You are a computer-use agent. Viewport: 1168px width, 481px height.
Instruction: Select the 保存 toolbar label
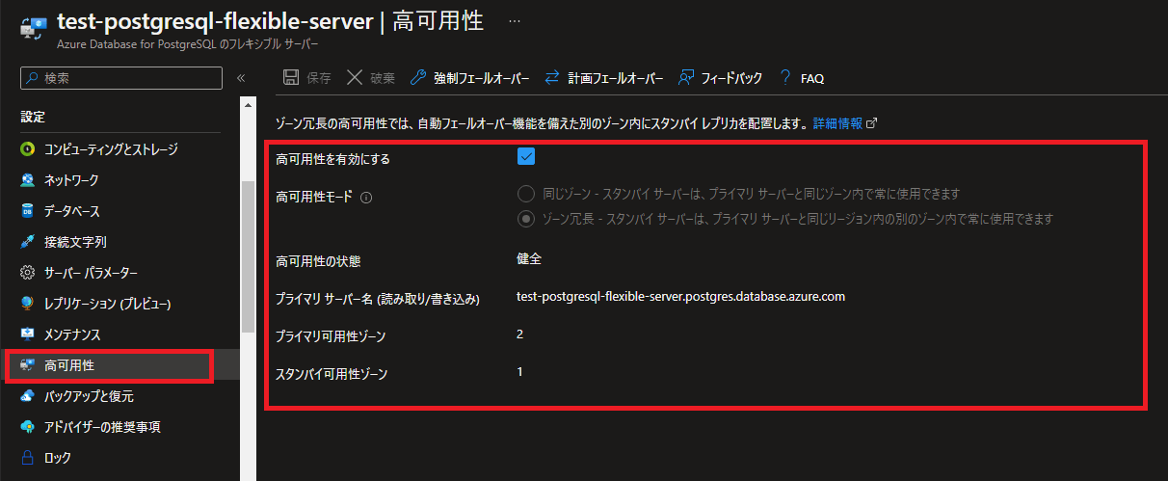click(x=319, y=78)
